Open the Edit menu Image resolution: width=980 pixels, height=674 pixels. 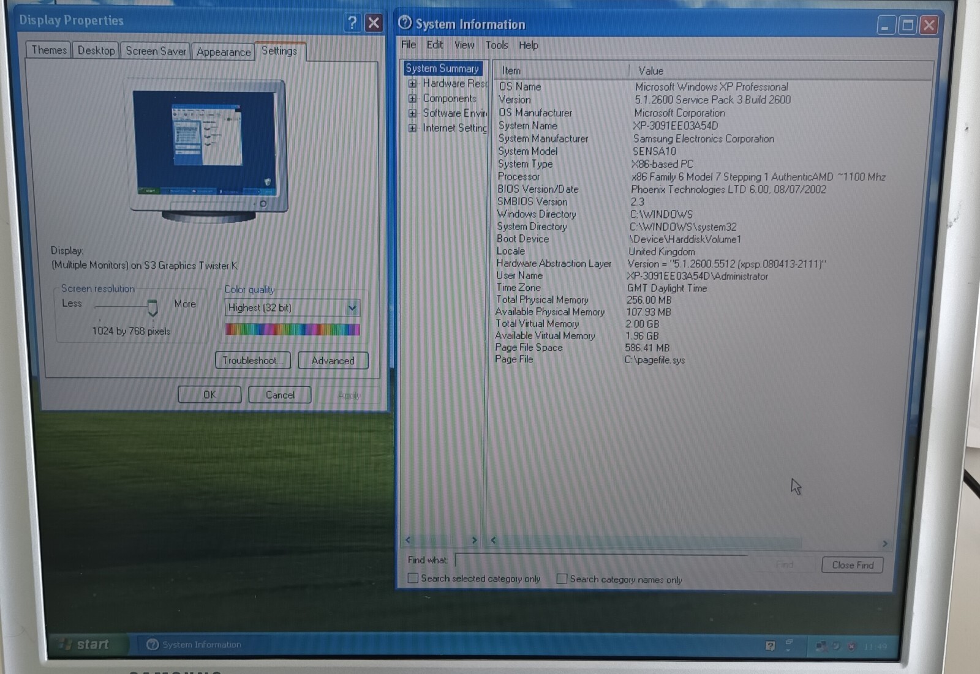pyautogui.click(x=435, y=45)
